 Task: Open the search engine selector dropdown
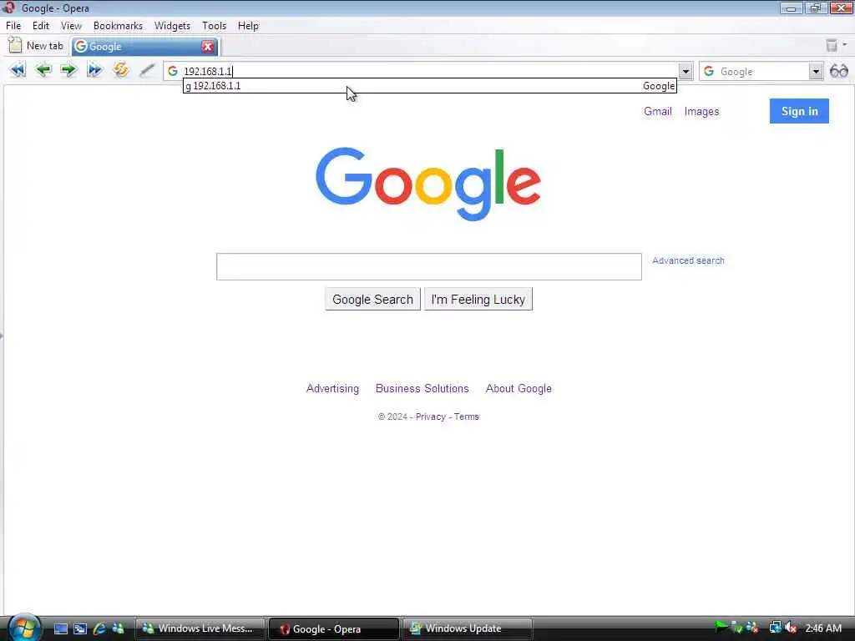(816, 71)
